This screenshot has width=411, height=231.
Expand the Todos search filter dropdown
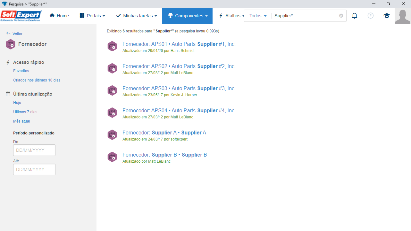258,16
